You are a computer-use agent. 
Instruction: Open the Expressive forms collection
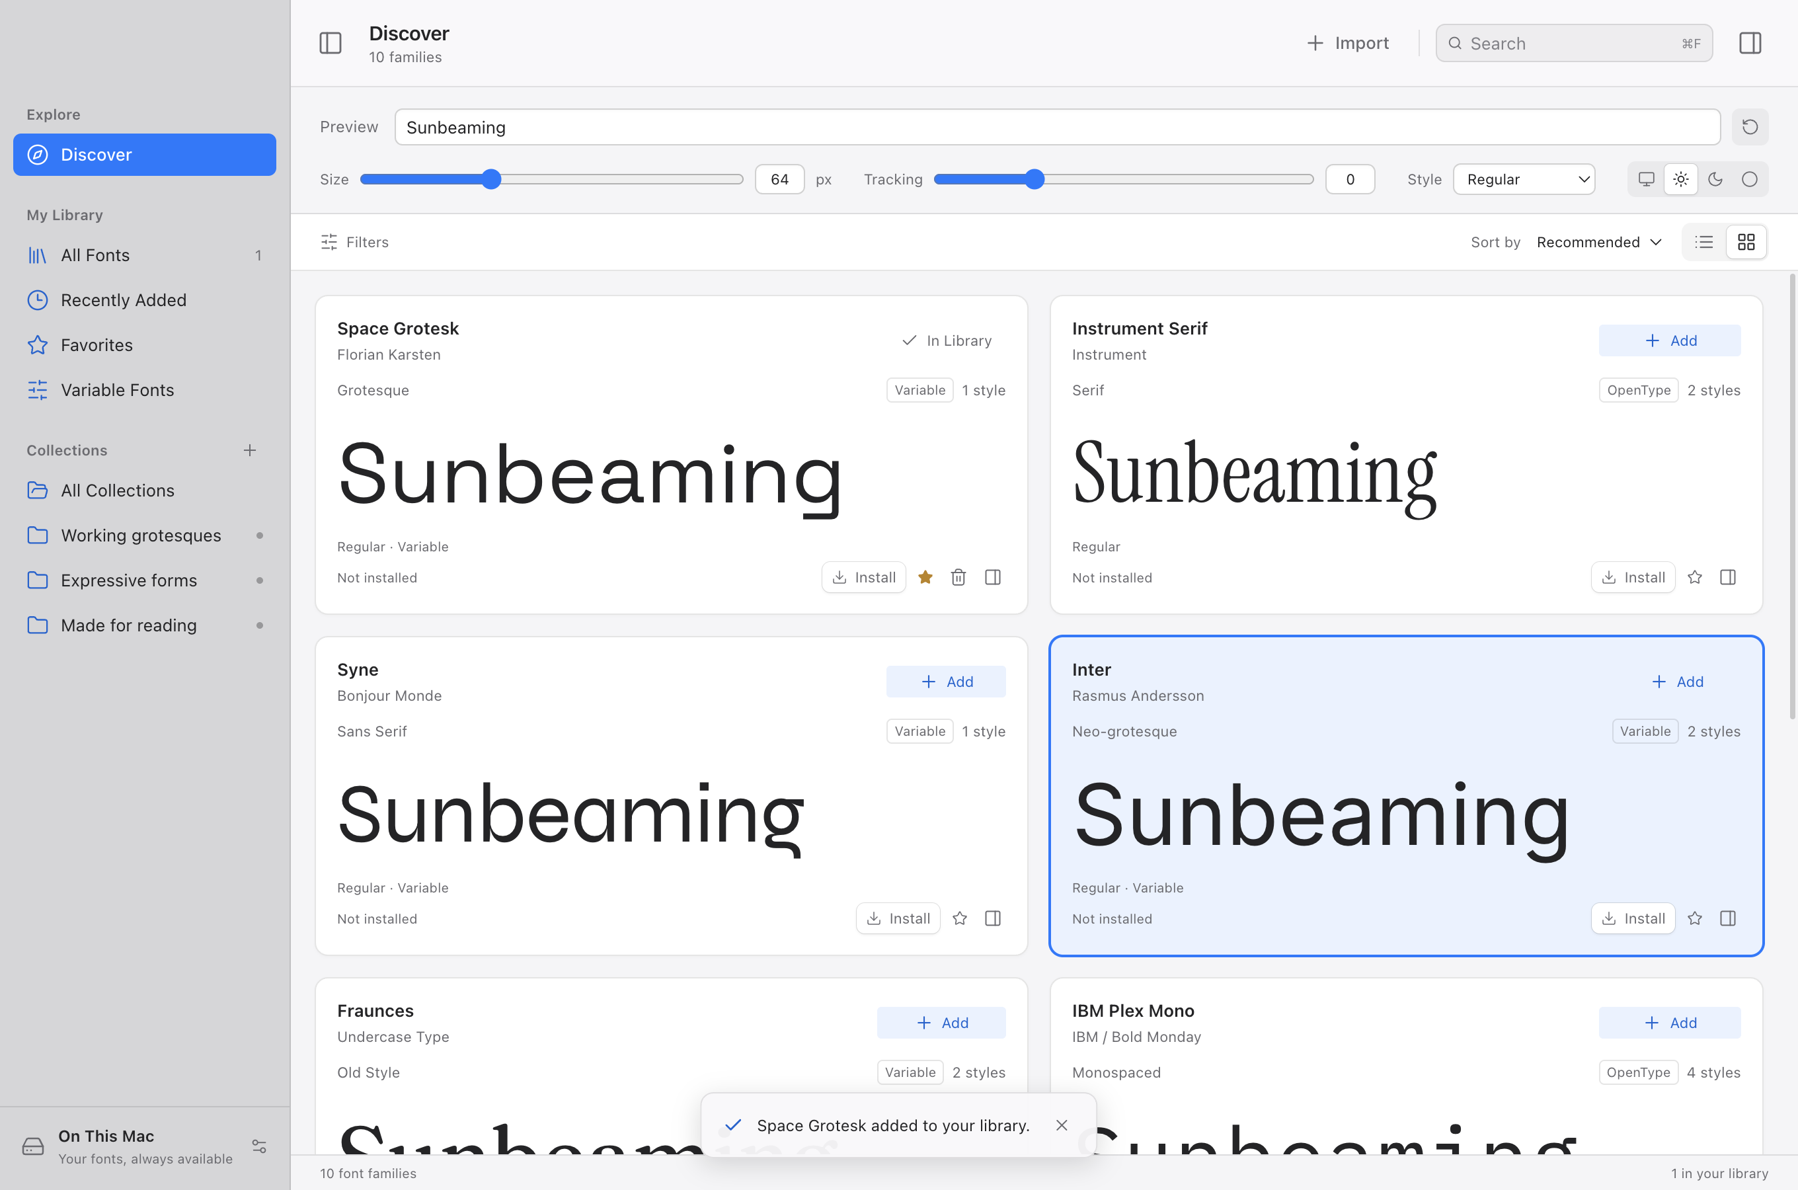[x=144, y=580]
